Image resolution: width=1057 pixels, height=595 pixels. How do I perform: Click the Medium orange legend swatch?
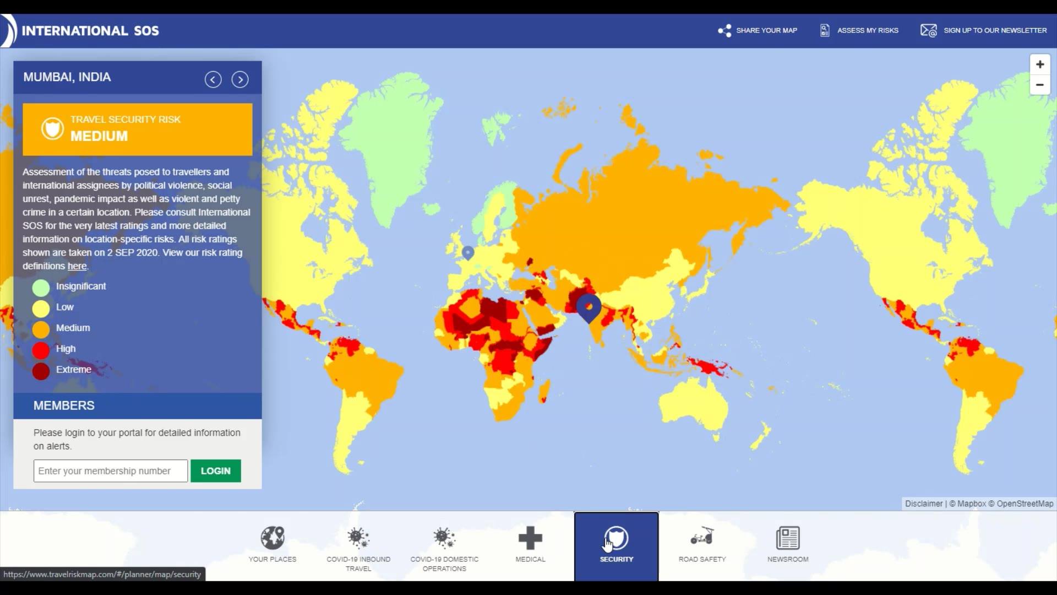tap(41, 329)
